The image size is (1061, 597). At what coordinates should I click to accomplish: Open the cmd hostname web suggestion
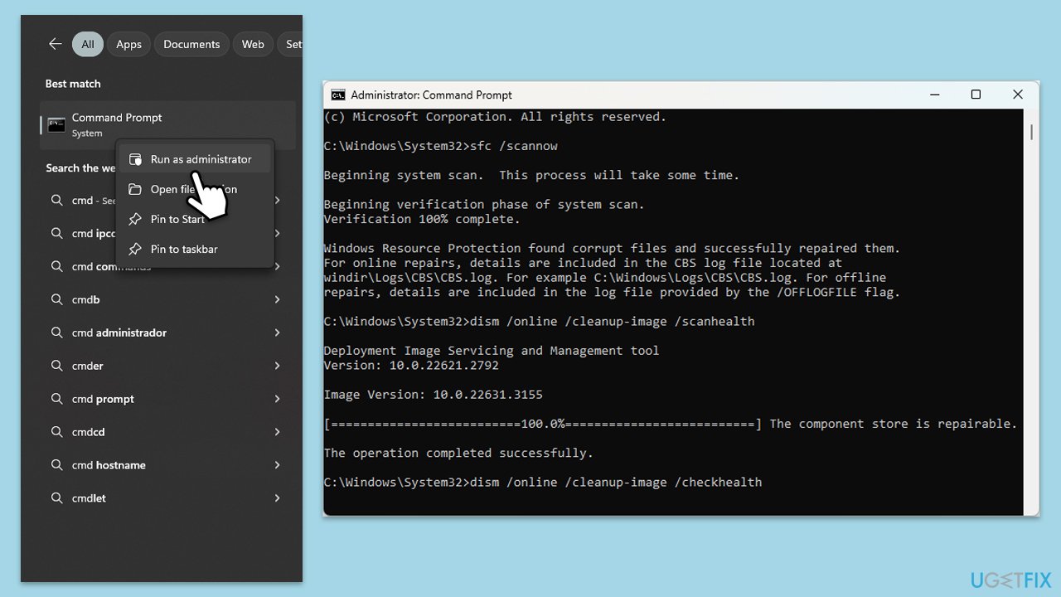tap(167, 465)
